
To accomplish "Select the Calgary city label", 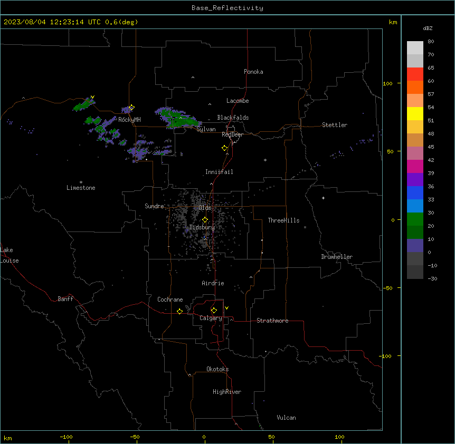I will pyautogui.click(x=211, y=318).
